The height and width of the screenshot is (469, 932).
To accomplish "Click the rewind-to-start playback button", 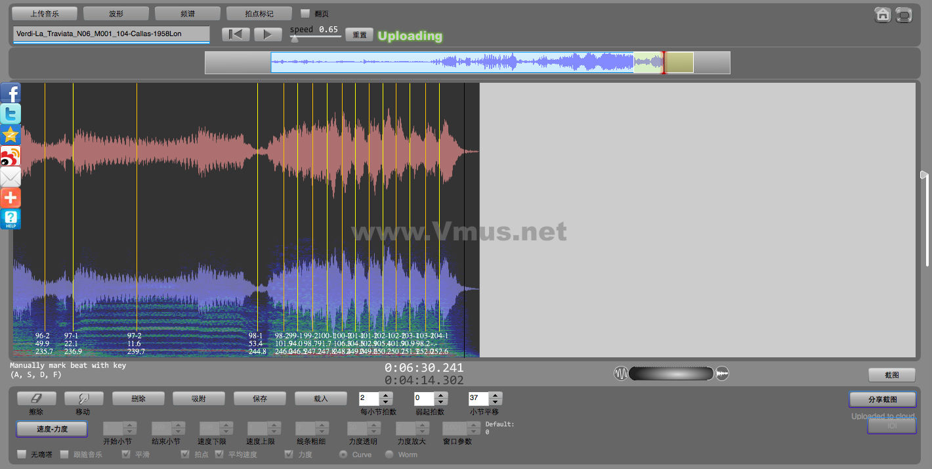I will [x=236, y=34].
